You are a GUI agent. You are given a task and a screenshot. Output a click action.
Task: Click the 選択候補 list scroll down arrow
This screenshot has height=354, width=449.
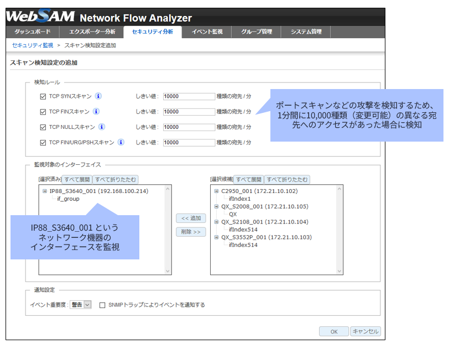pyautogui.click(x=340, y=271)
